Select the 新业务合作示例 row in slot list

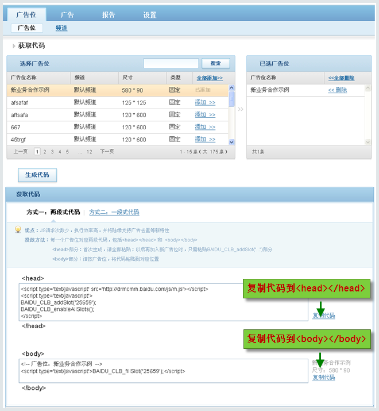[118, 90]
